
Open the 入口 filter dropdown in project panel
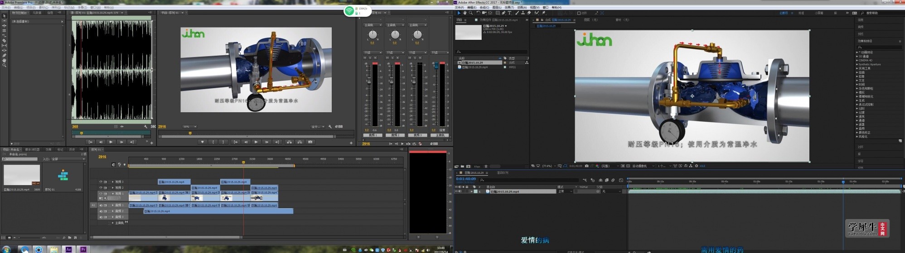click(68, 159)
